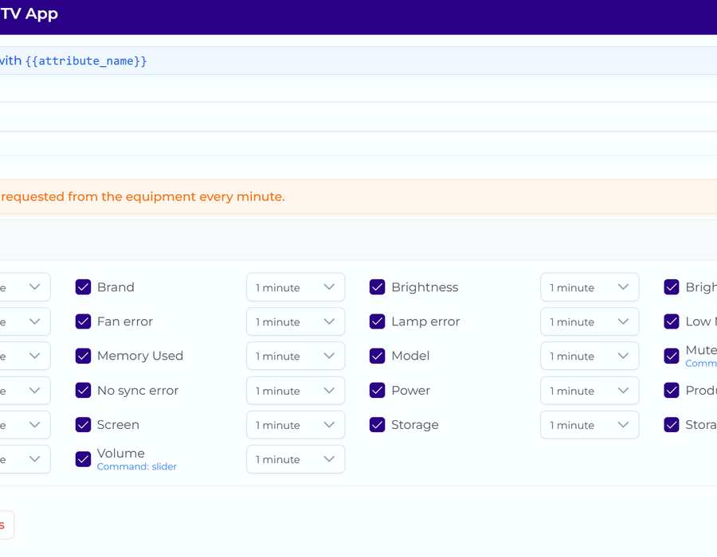Toggle the Power checkbox
717x557 pixels.
378,391
